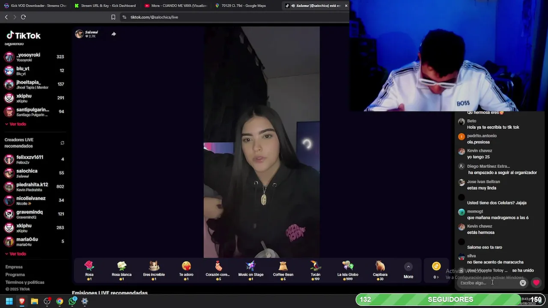The width and height of the screenshot is (548, 308).
Task: Open the coin balance icon
Action: (436, 266)
